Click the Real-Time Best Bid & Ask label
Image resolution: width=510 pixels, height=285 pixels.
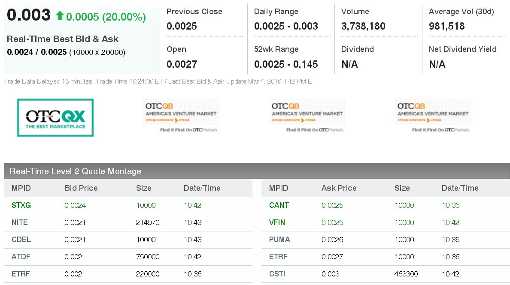63,39
